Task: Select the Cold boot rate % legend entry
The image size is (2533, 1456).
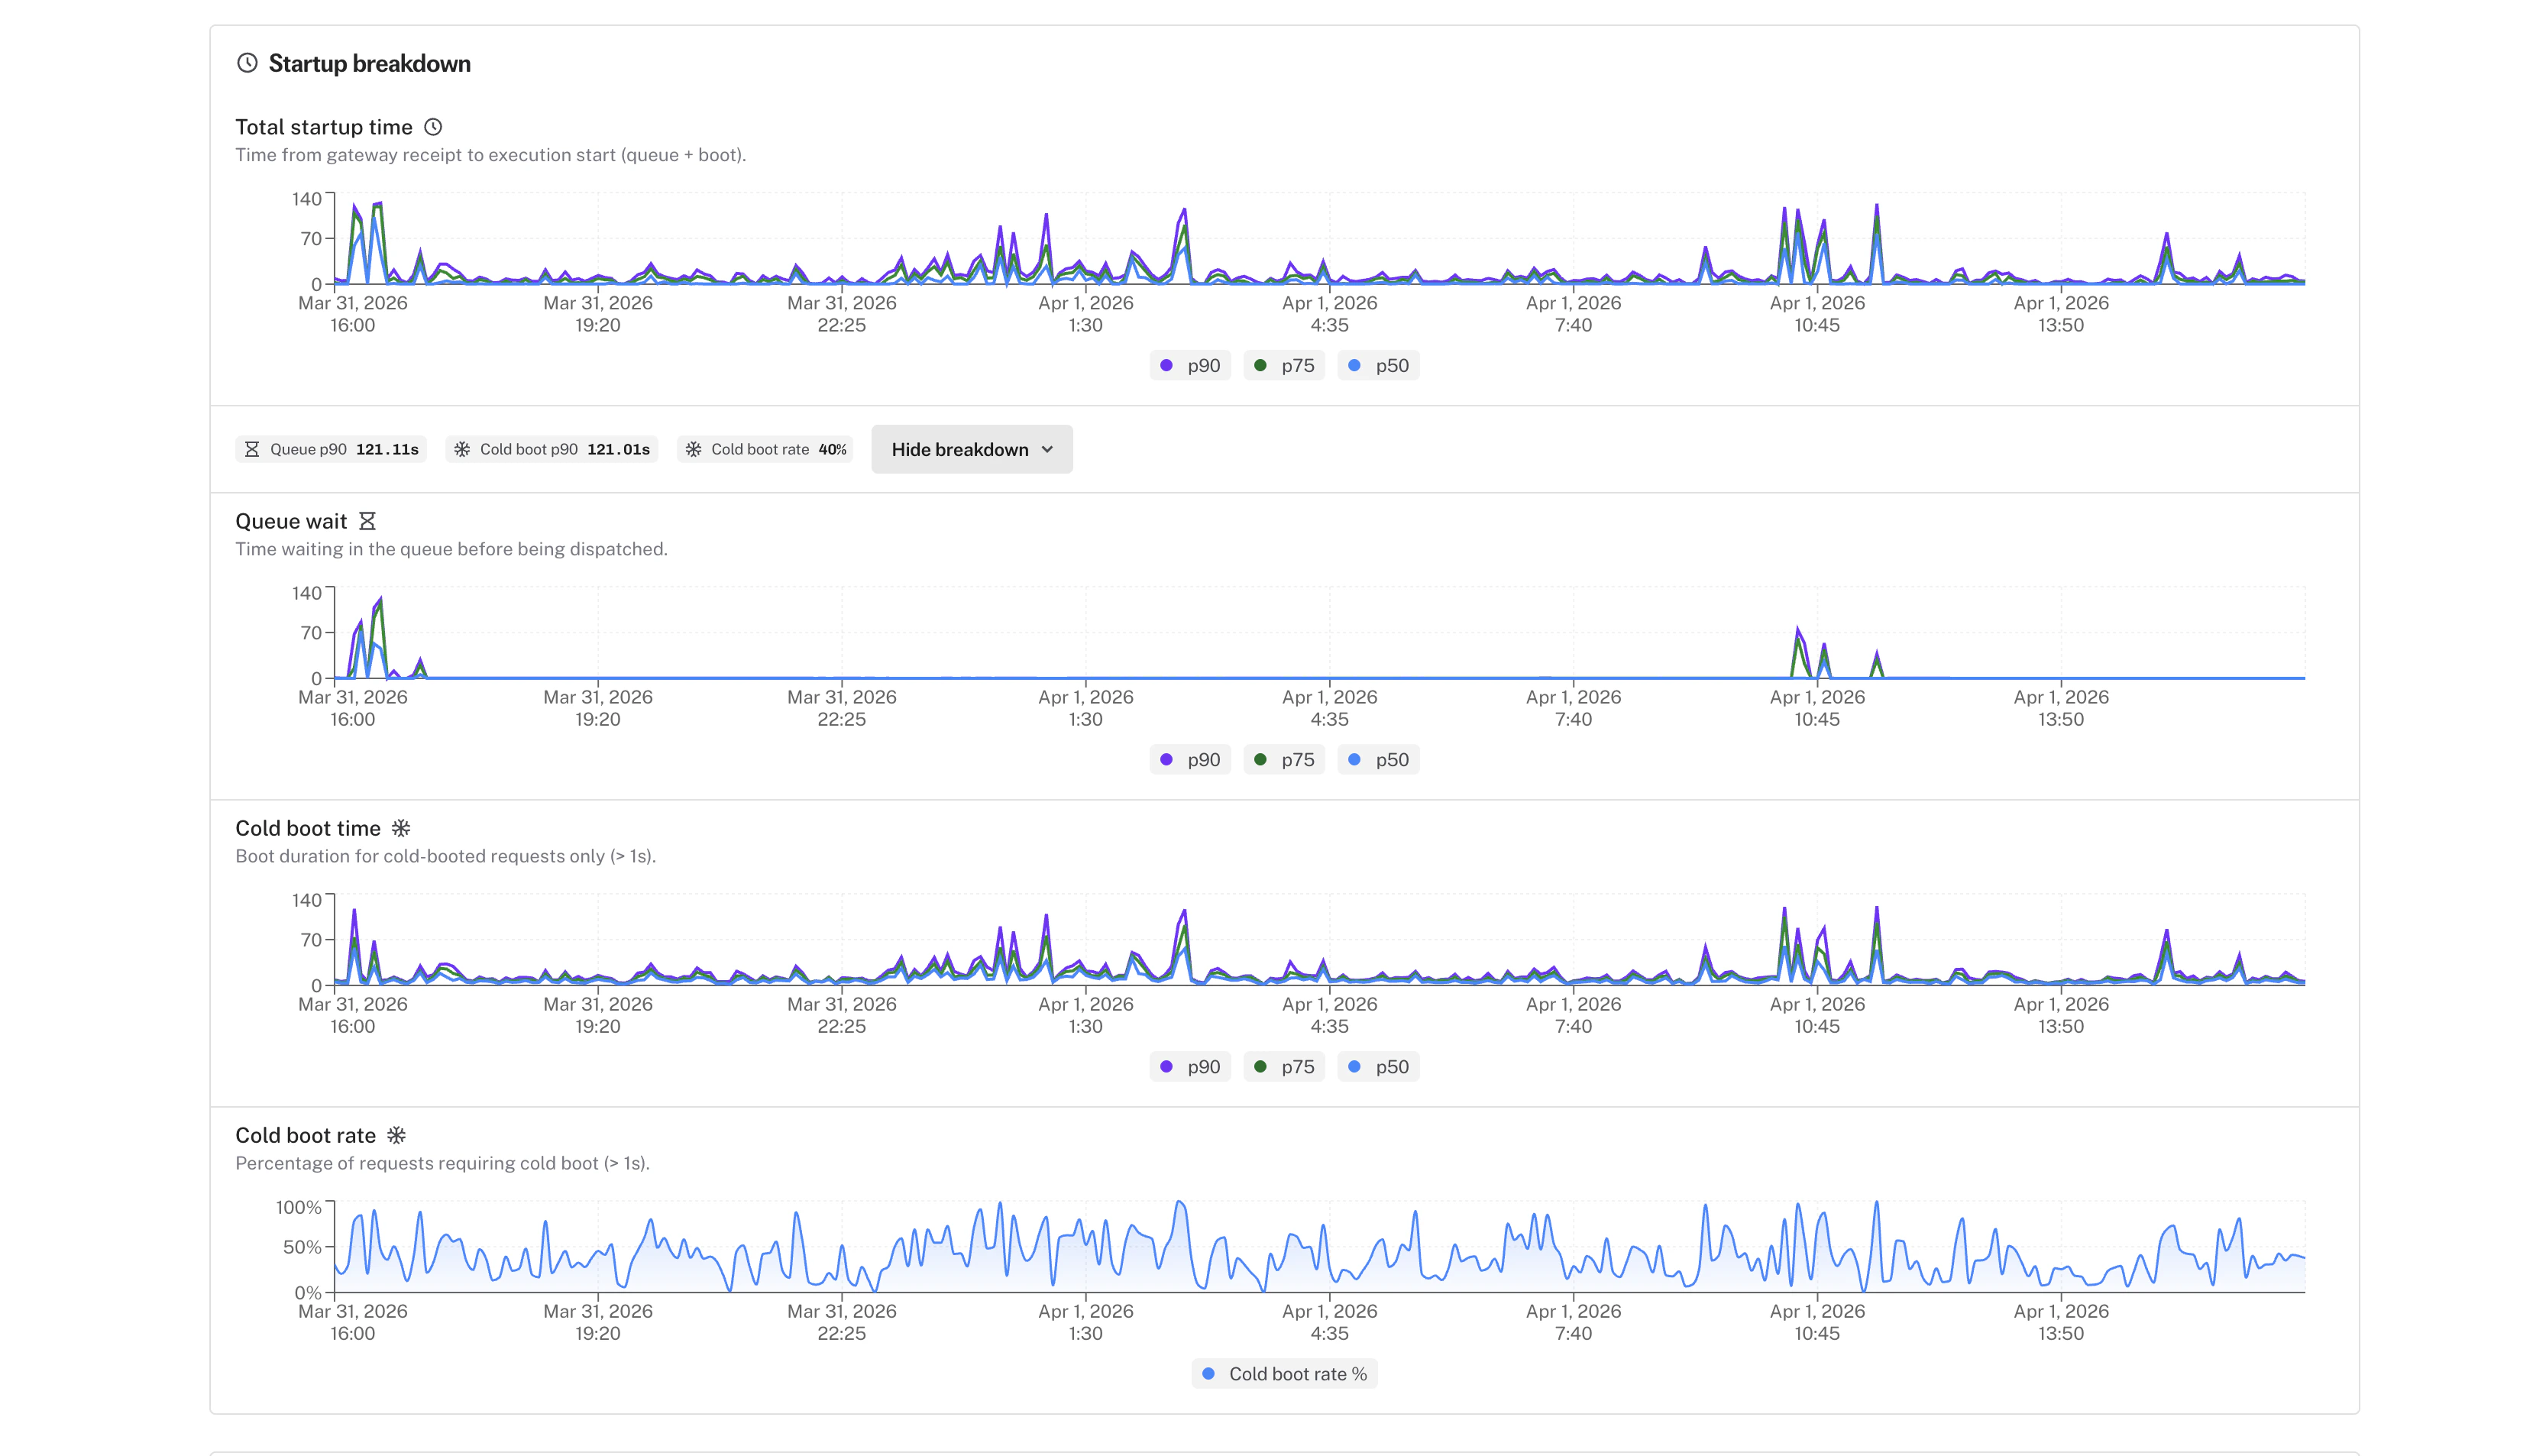Action: (x=1284, y=1373)
